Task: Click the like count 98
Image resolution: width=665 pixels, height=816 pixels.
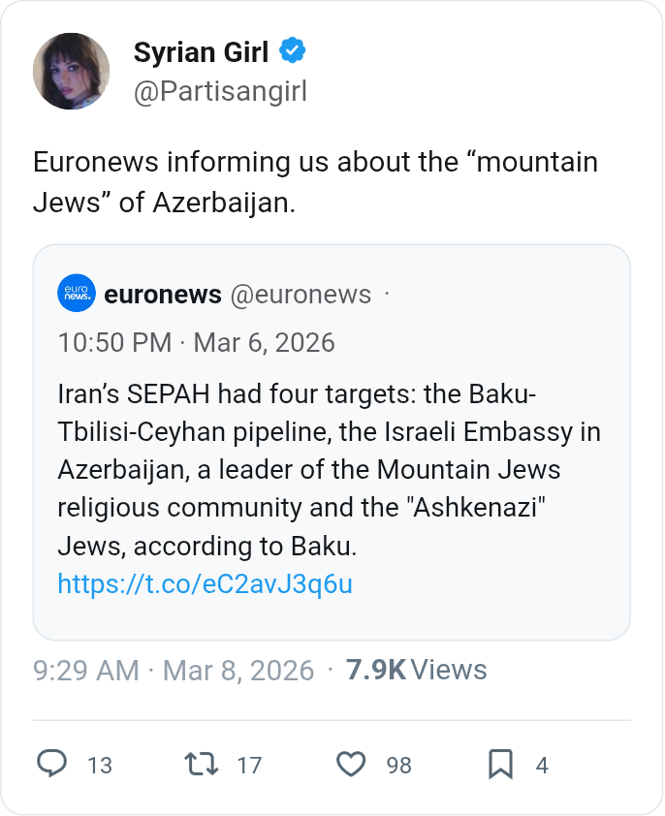Action: tap(399, 766)
